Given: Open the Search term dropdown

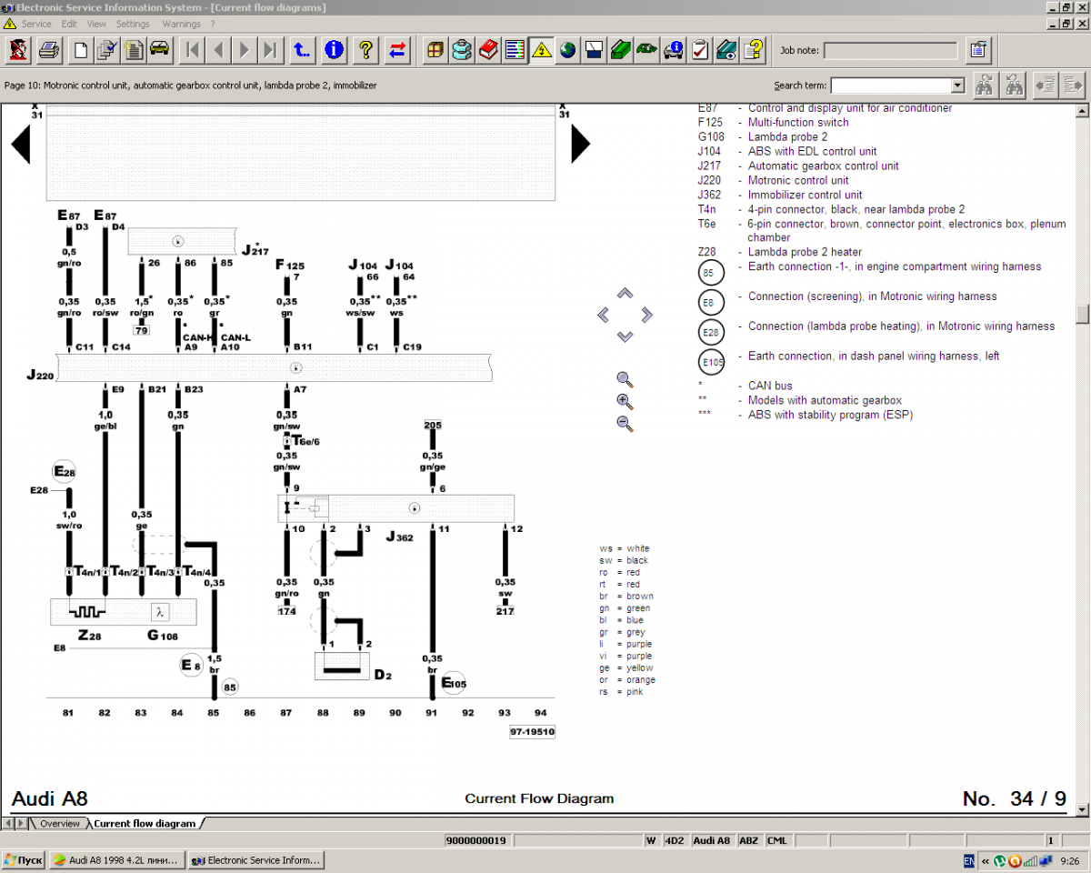Looking at the screenshot, I should point(957,85).
